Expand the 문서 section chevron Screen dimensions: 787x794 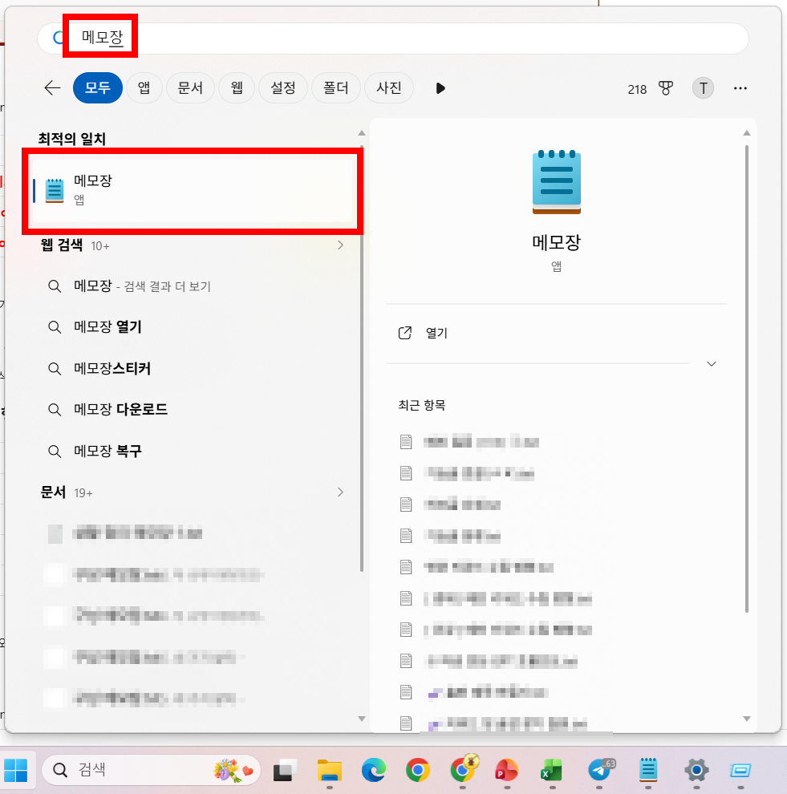pyautogui.click(x=340, y=492)
